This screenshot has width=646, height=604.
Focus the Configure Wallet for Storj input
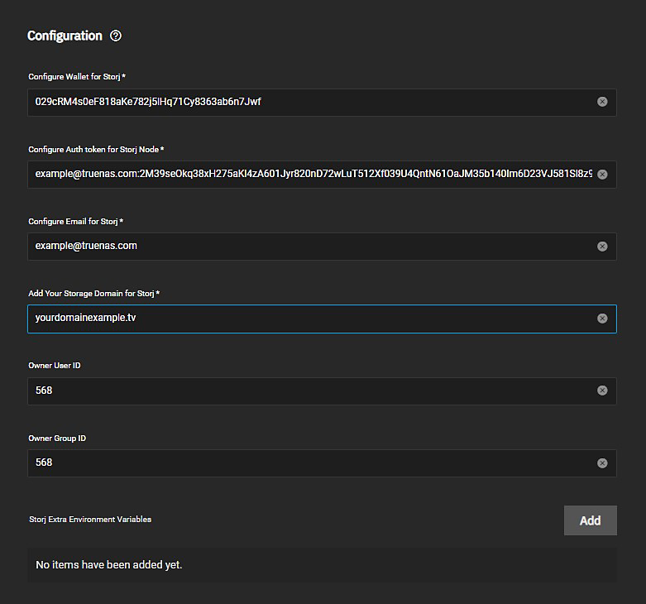pos(306,102)
